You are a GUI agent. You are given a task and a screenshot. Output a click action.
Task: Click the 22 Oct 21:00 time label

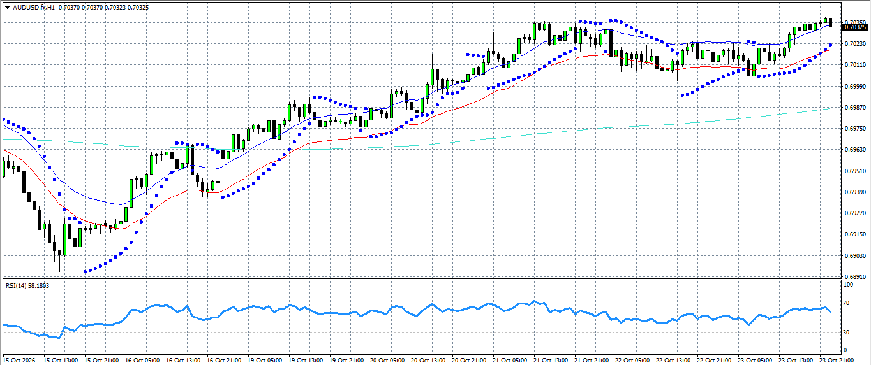click(x=713, y=360)
